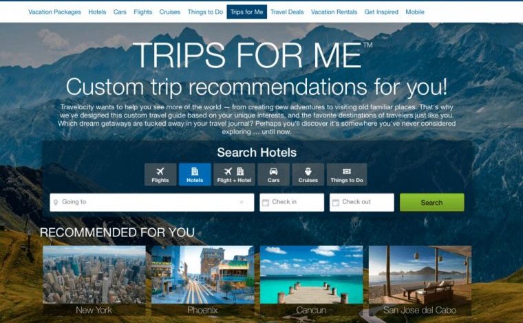The height and width of the screenshot is (323, 523).
Task: Open the Check in calendar icon
Action: coord(266,203)
